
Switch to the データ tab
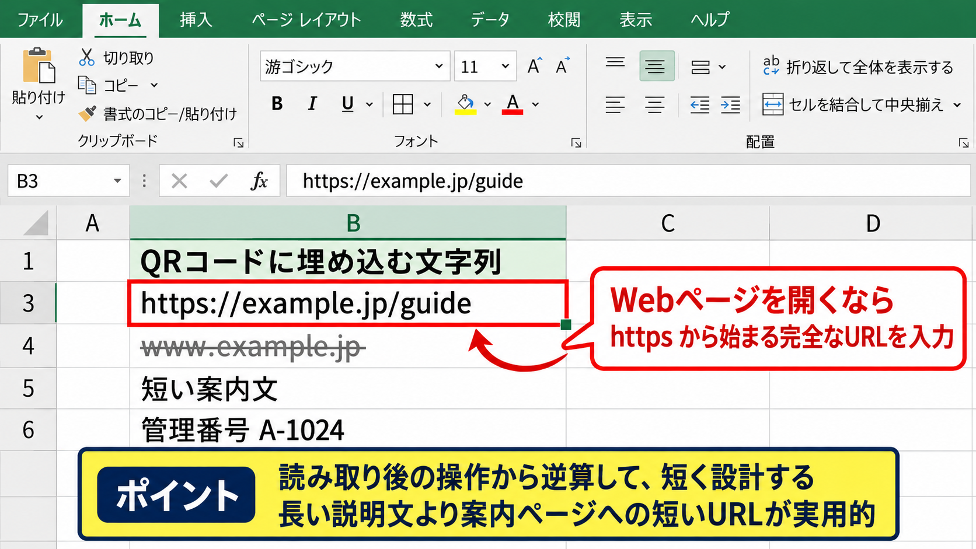click(490, 19)
